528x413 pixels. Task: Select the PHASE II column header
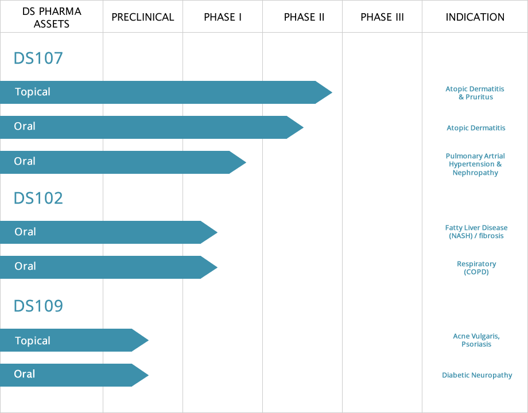[x=304, y=17]
